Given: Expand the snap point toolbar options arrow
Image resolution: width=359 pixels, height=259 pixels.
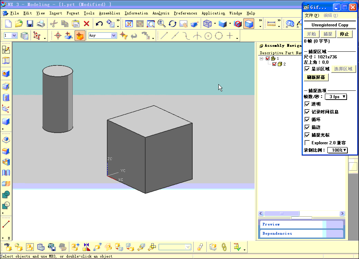Looking at the screenshot, I should pyautogui.click(x=237, y=38).
